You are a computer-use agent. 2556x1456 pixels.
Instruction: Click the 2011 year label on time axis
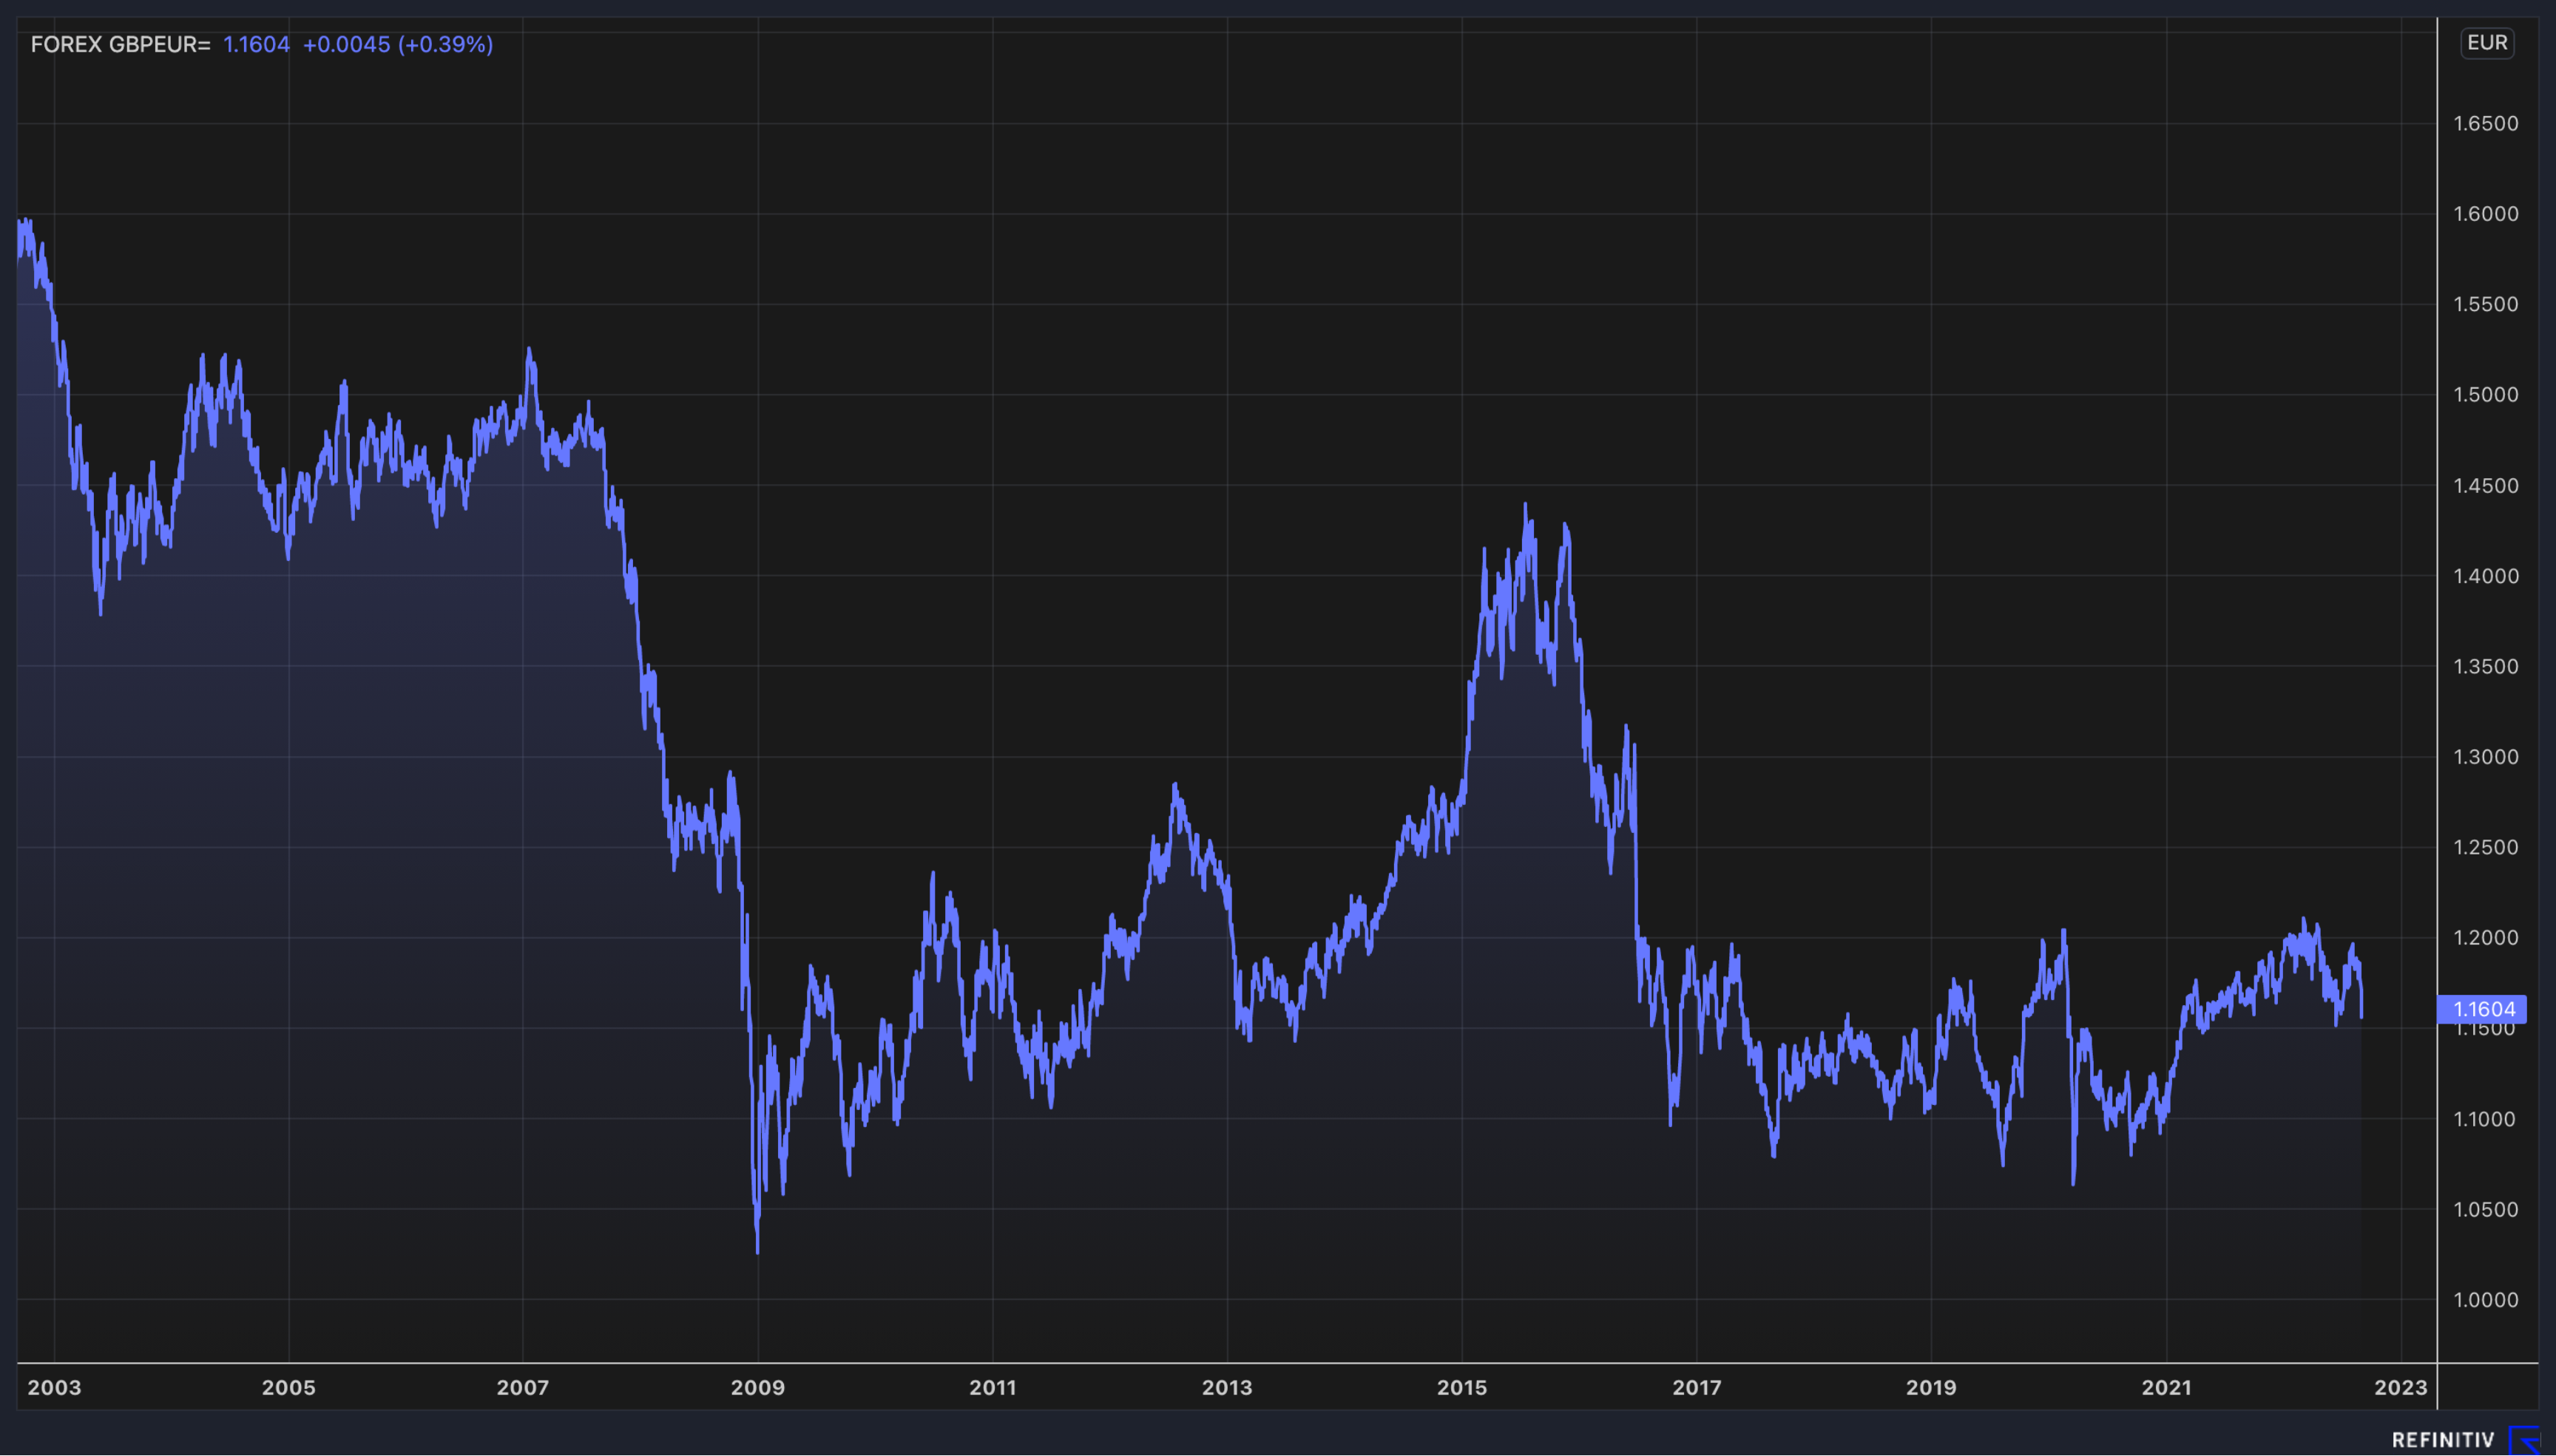point(993,1388)
